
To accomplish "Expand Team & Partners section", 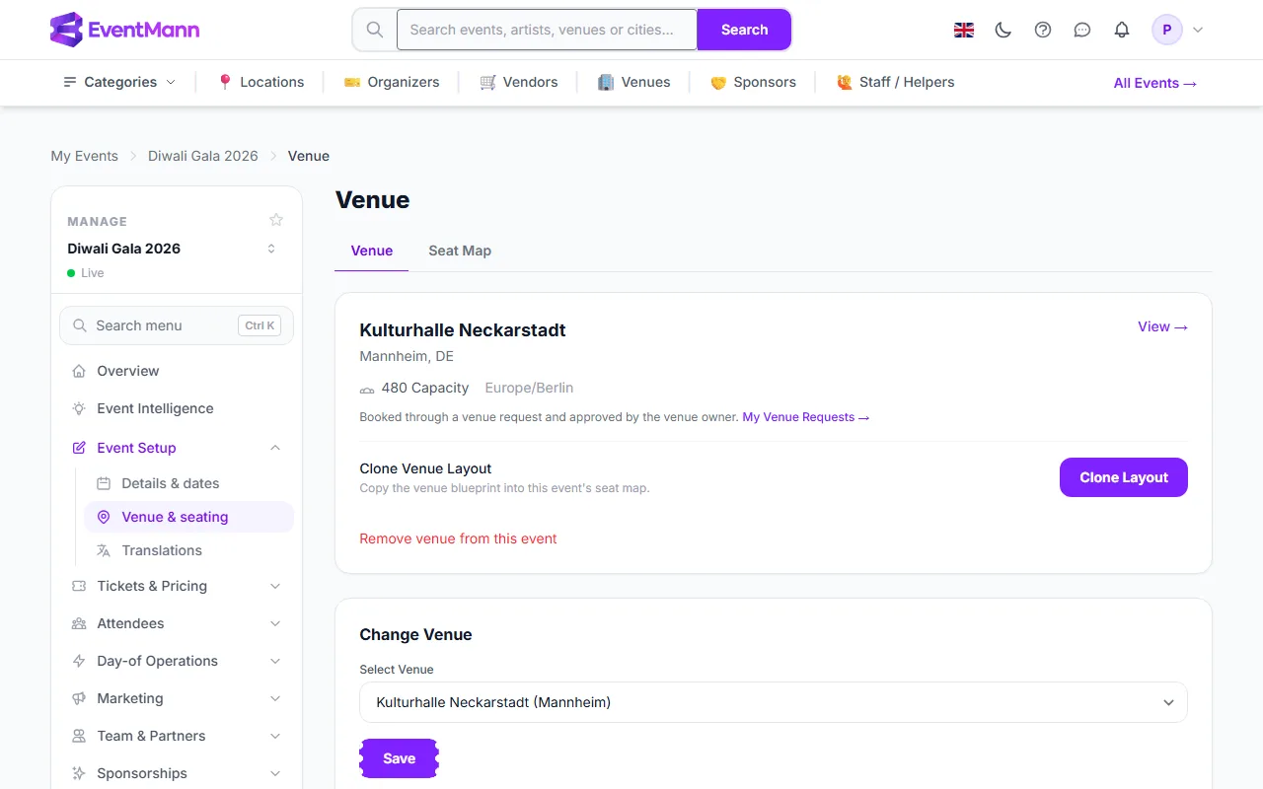I will (177, 736).
